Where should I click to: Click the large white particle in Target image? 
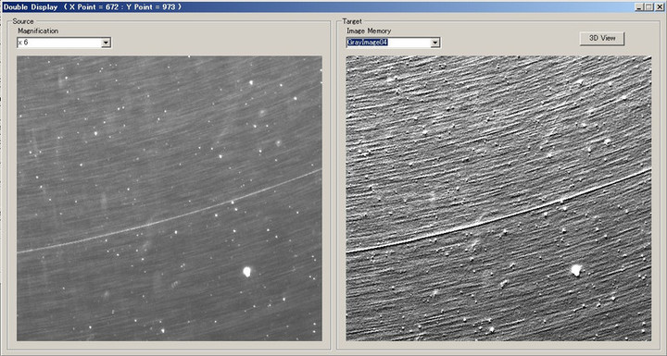pos(576,270)
